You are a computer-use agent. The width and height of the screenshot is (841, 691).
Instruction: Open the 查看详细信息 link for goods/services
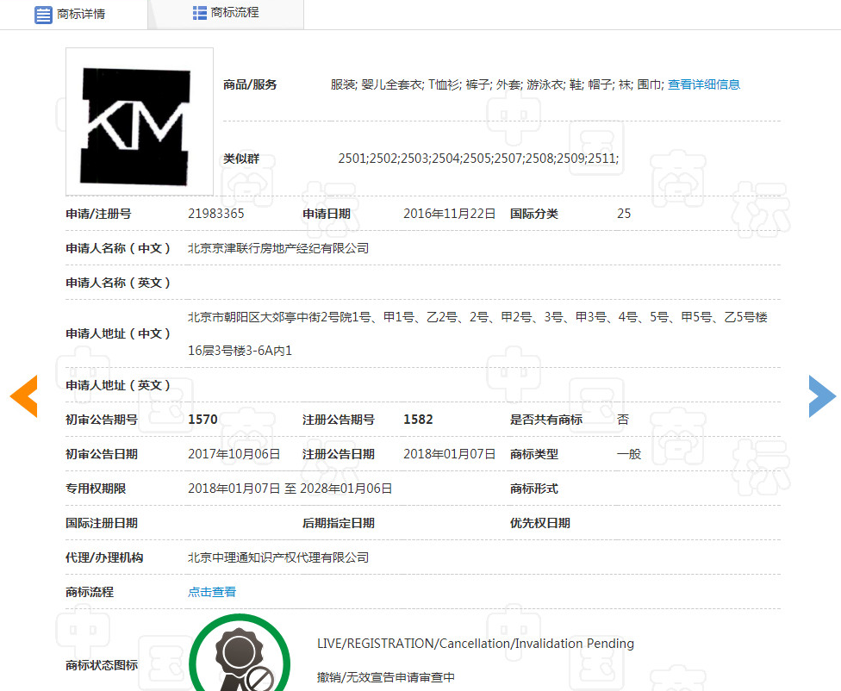[x=704, y=84]
